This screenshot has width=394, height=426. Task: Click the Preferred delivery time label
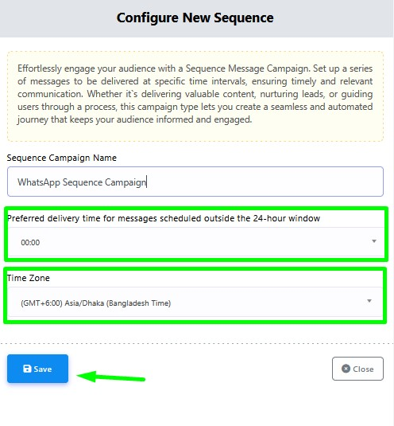[x=164, y=218]
